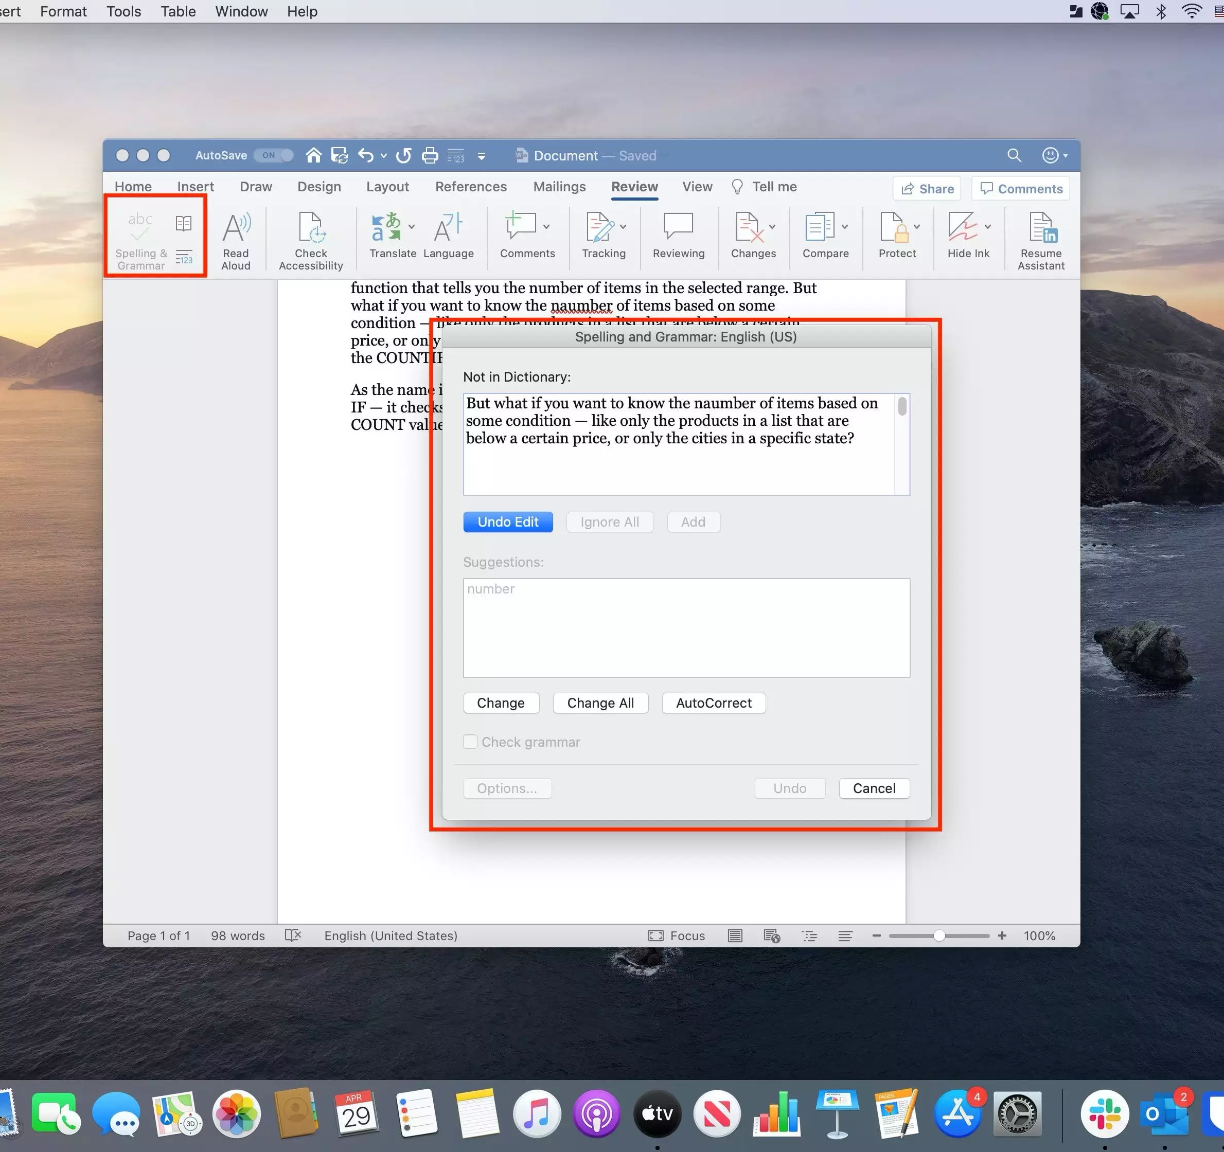Select the 'number' suggestion
This screenshot has height=1152, width=1224.
(491, 589)
